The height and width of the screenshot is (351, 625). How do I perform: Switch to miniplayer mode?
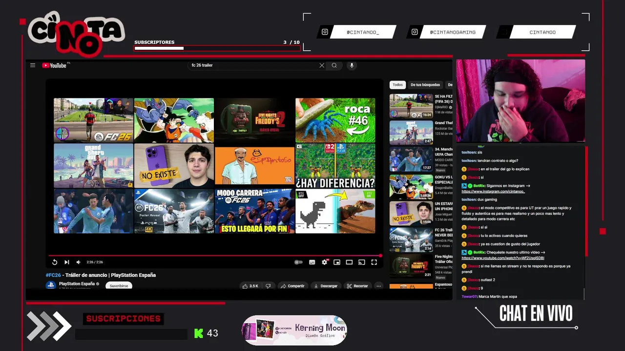click(337, 262)
